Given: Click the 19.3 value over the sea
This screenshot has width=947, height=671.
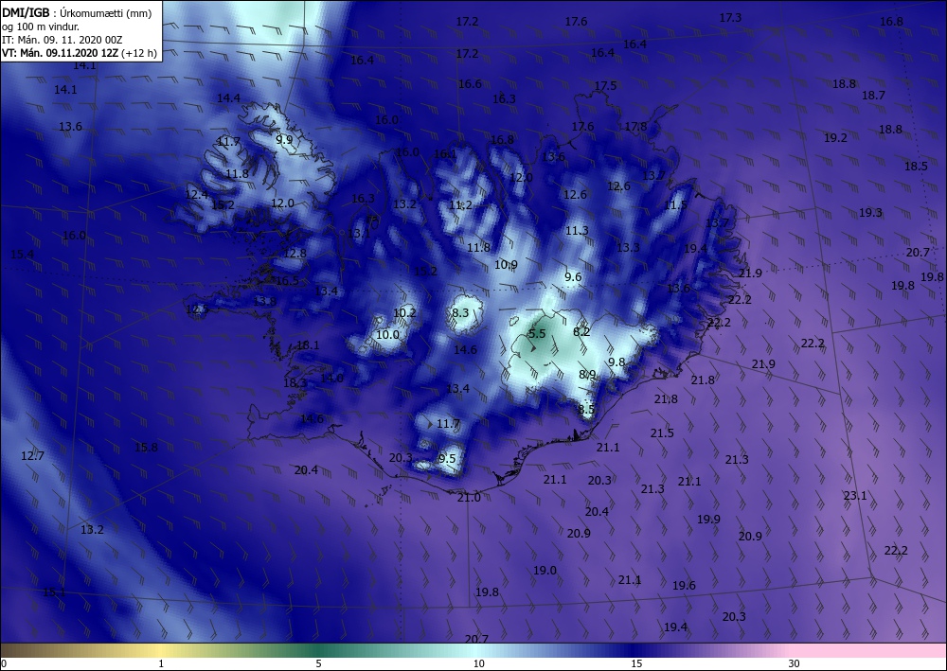Looking at the screenshot, I should 870,212.
